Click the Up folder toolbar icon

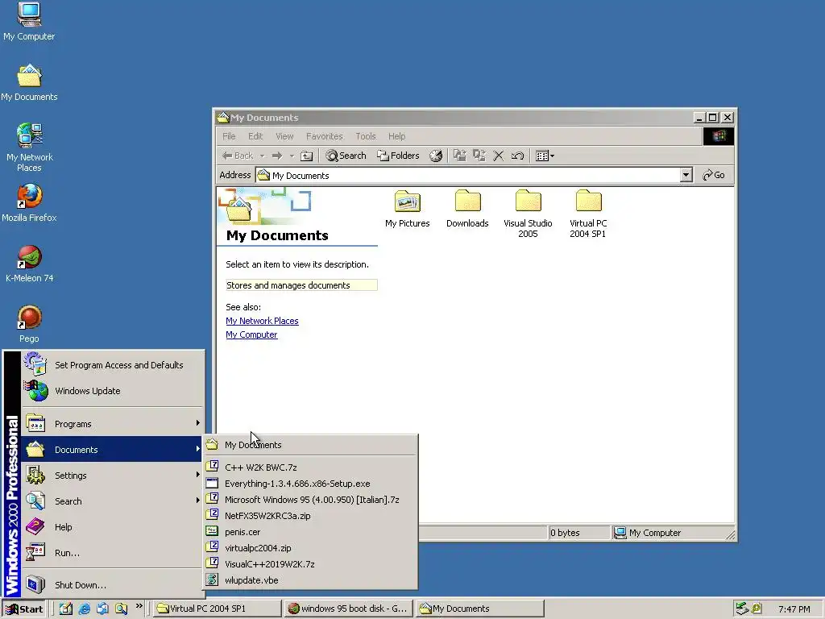[x=307, y=156]
